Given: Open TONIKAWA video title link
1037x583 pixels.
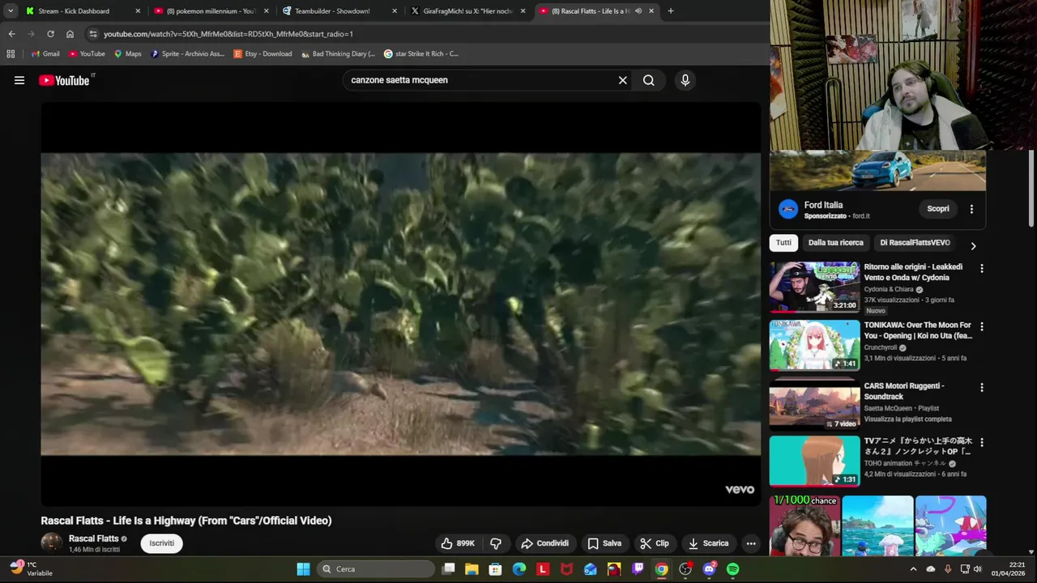Looking at the screenshot, I should 918,330.
